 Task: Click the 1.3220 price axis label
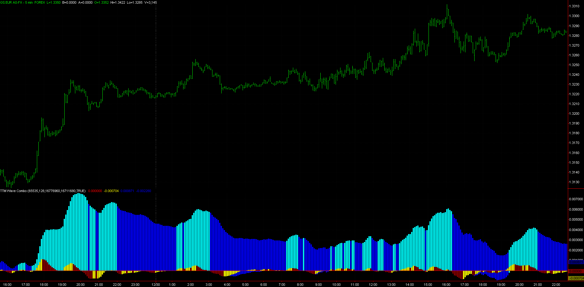pos(574,94)
